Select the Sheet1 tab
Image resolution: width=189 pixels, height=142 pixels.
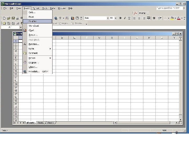click(x=30, y=123)
